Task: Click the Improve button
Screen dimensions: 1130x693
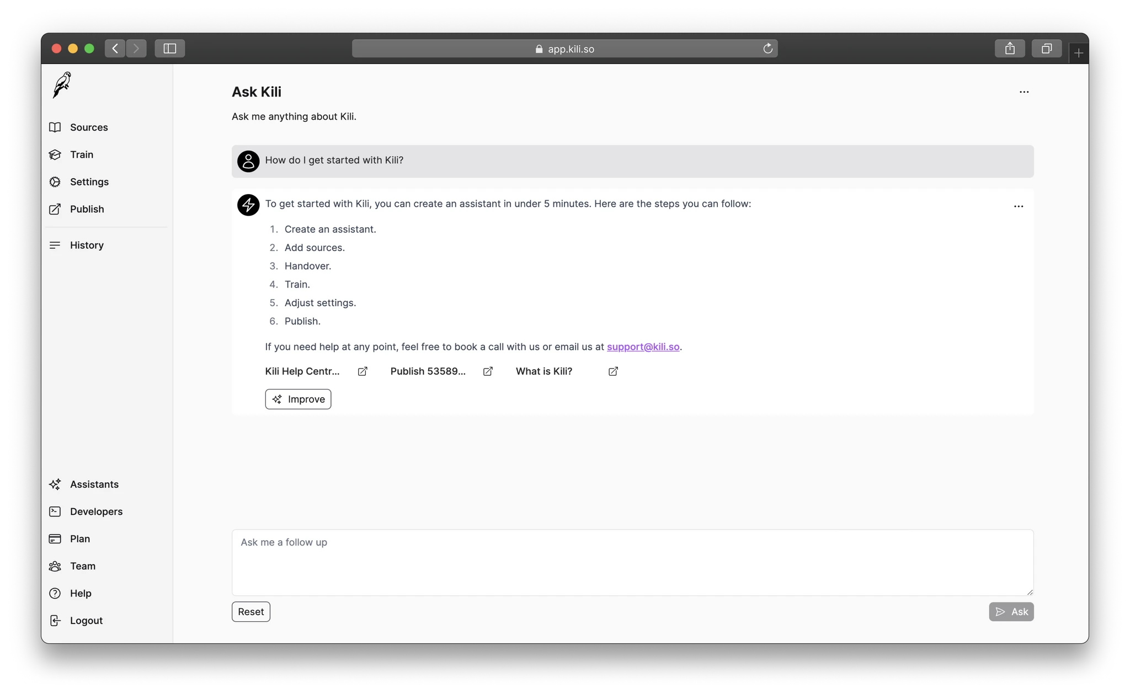Action: coord(298,399)
